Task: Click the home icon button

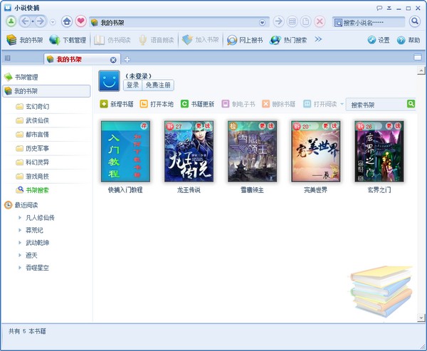Action: tap(67, 21)
